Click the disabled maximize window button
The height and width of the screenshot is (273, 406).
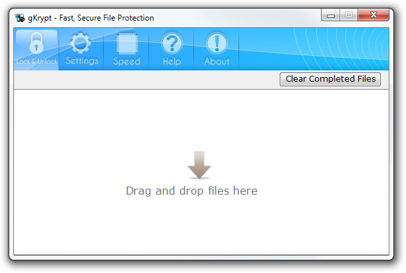(x=349, y=15)
